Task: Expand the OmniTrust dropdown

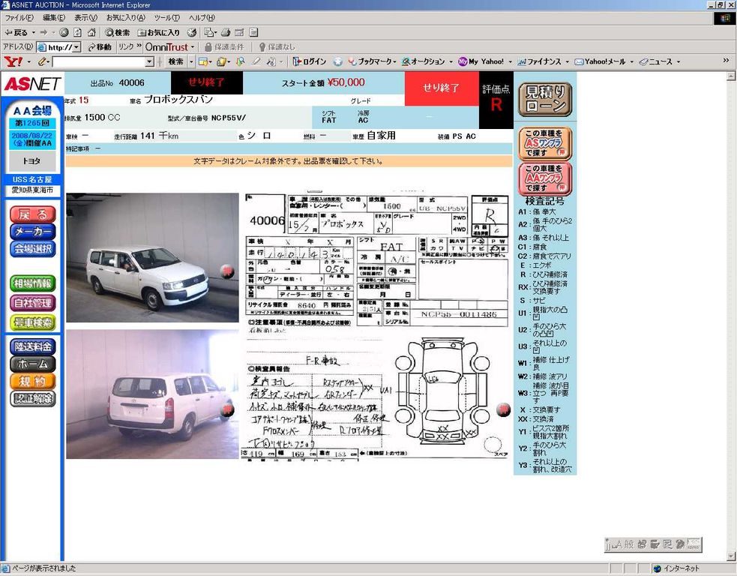Action: point(193,47)
